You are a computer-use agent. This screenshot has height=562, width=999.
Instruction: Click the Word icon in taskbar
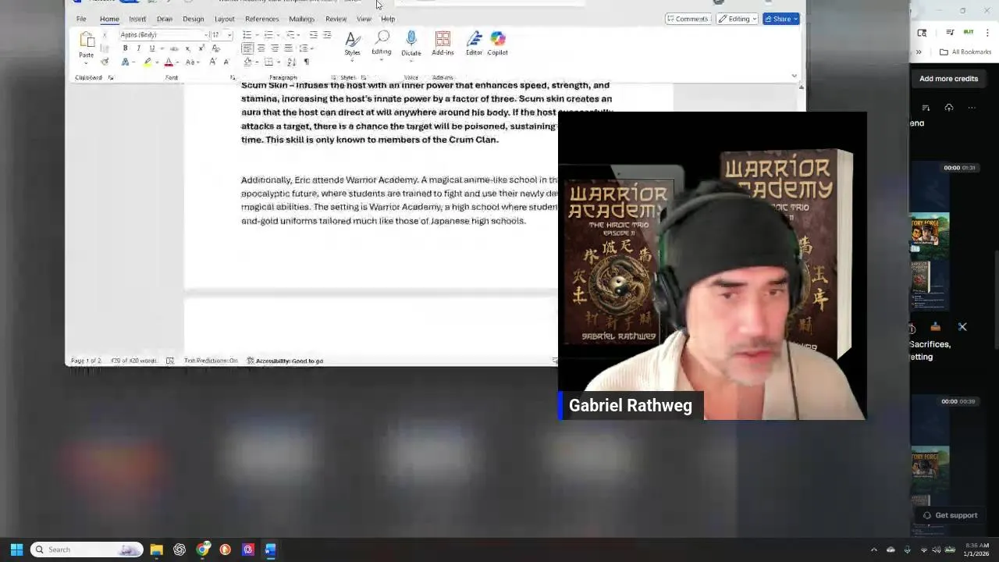pos(270,550)
